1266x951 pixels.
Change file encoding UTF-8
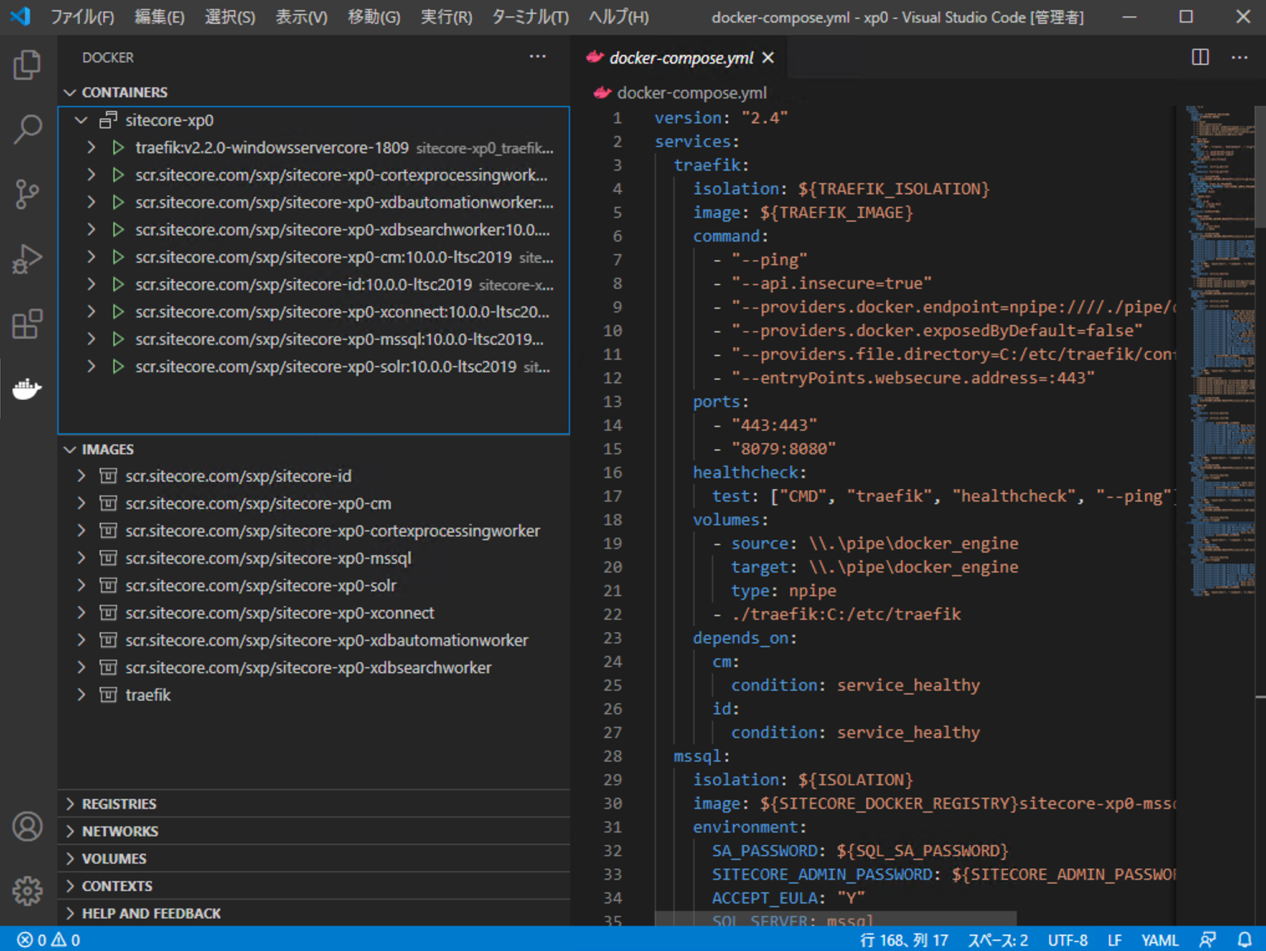[x=1067, y=939]
